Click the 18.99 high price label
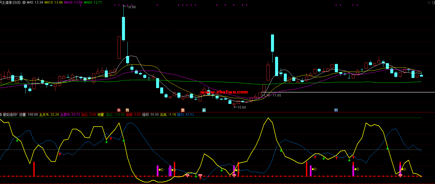Viewport: 435px width, 184px height. tap(132, 7)
